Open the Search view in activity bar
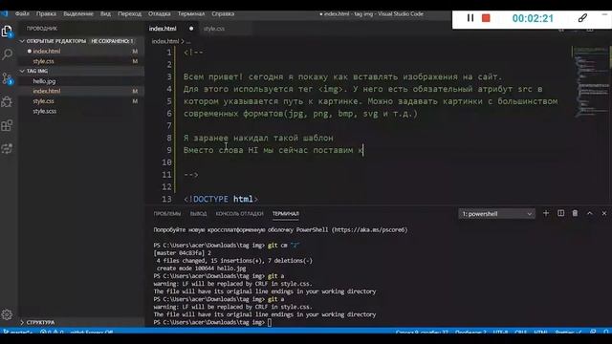Viewport: 612px width, 344px height. pos(7,54)
